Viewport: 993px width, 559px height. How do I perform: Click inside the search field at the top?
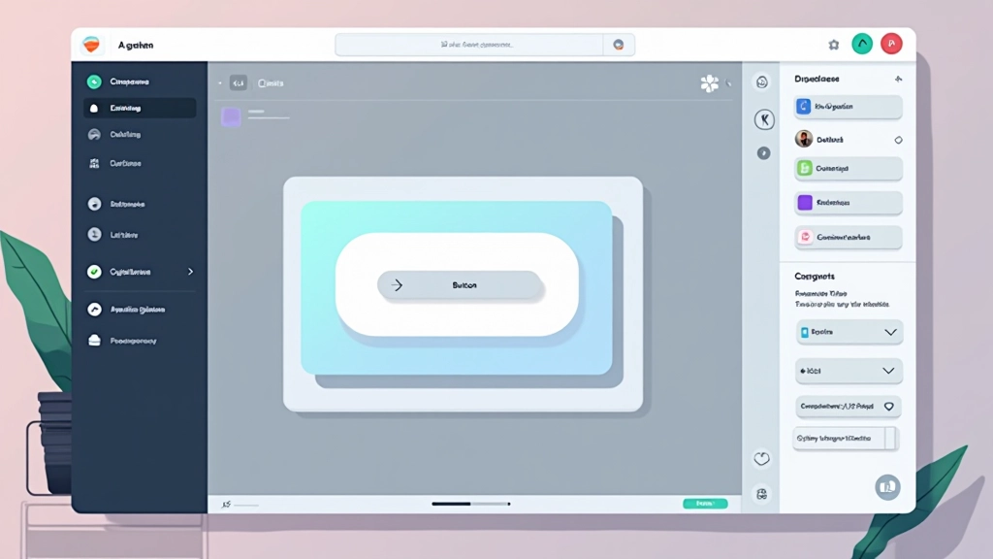click(475, 44)
